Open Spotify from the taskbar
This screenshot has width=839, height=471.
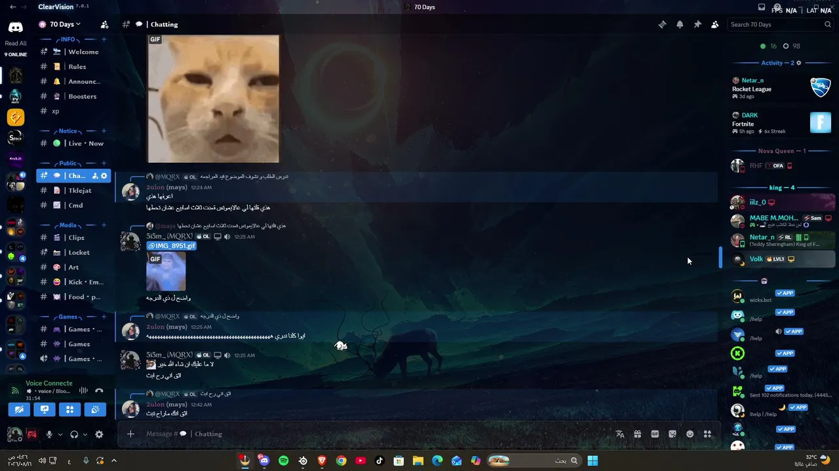point(283,461)
